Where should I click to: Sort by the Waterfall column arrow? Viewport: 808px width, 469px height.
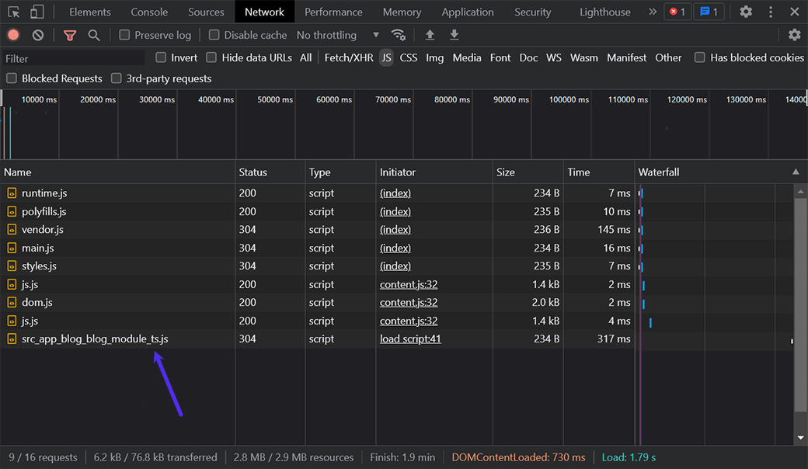[796, 172]
